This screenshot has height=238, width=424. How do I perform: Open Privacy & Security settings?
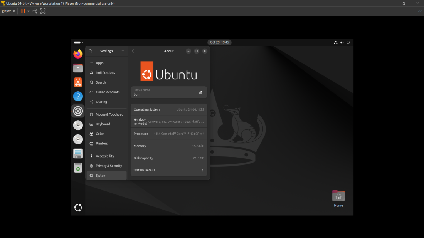point(106,166)
